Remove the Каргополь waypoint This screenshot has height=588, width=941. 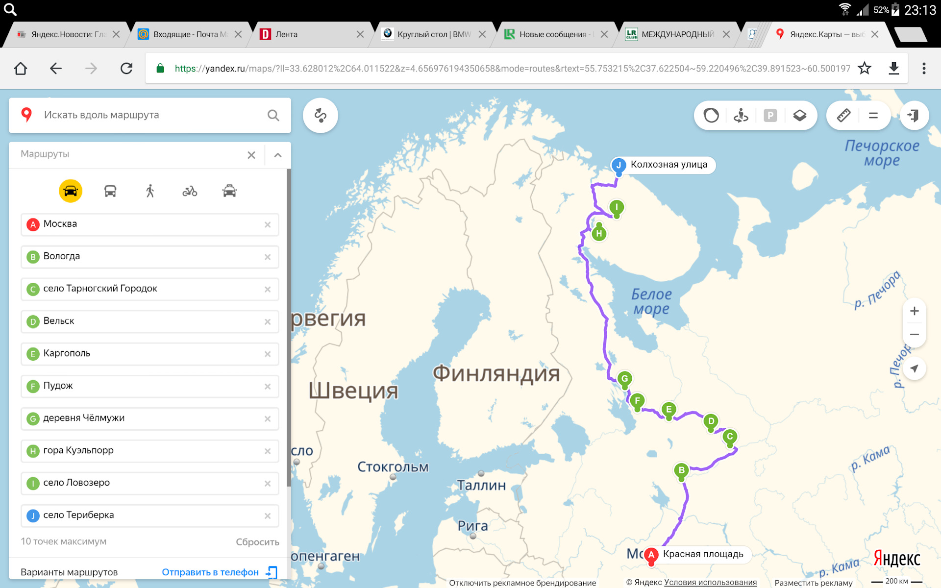click(x=268, y=354)
